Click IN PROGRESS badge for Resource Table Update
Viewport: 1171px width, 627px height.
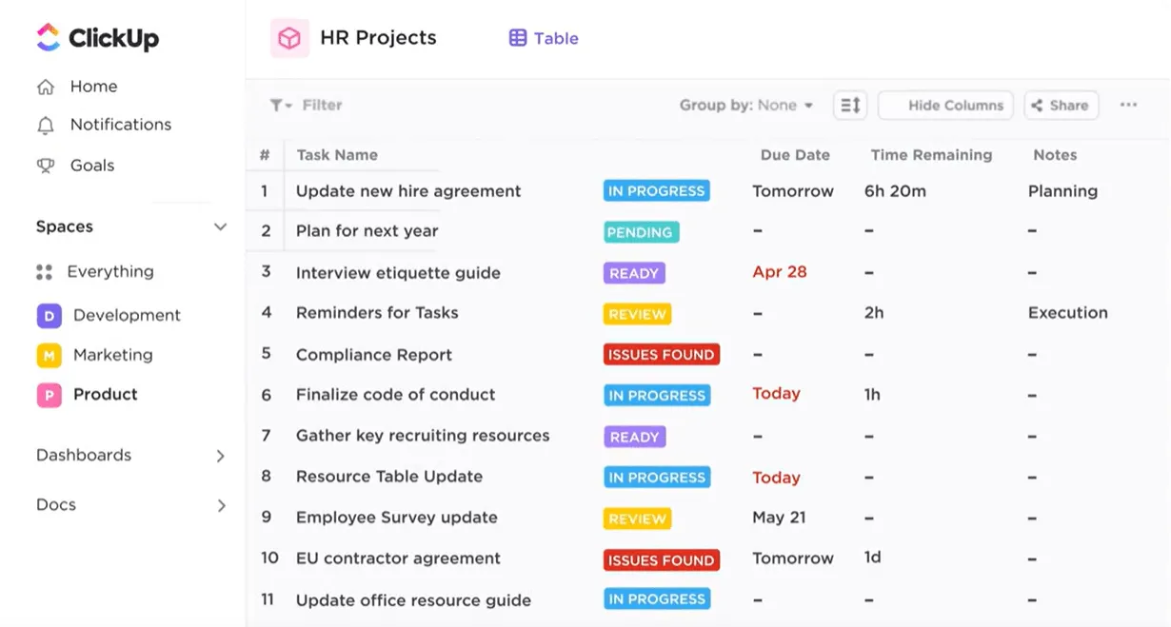tap(657, 478)
